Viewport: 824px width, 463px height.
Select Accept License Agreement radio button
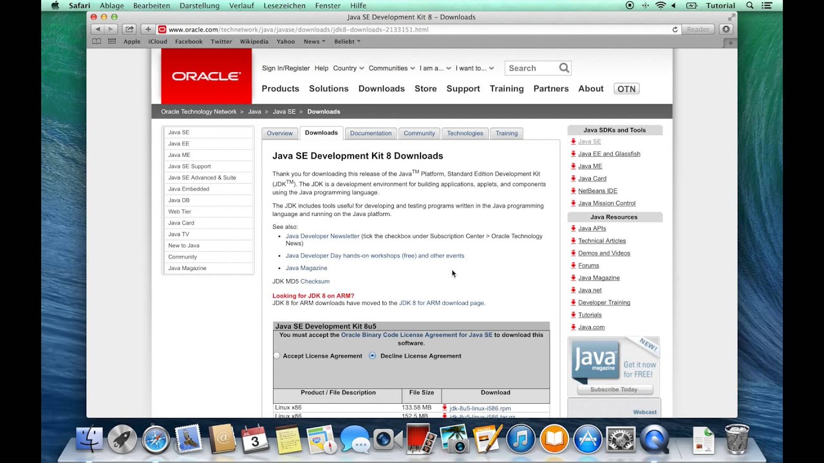point(277,356)
